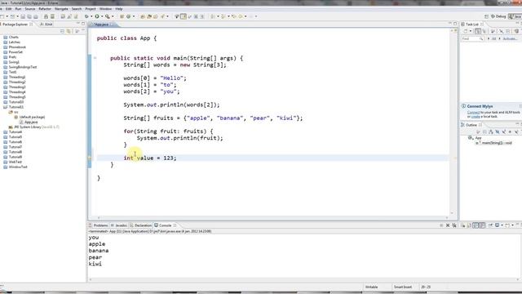
Task: Toggle Scroll Lock in the Console toolbar
Action: click(x=470, y=225)
